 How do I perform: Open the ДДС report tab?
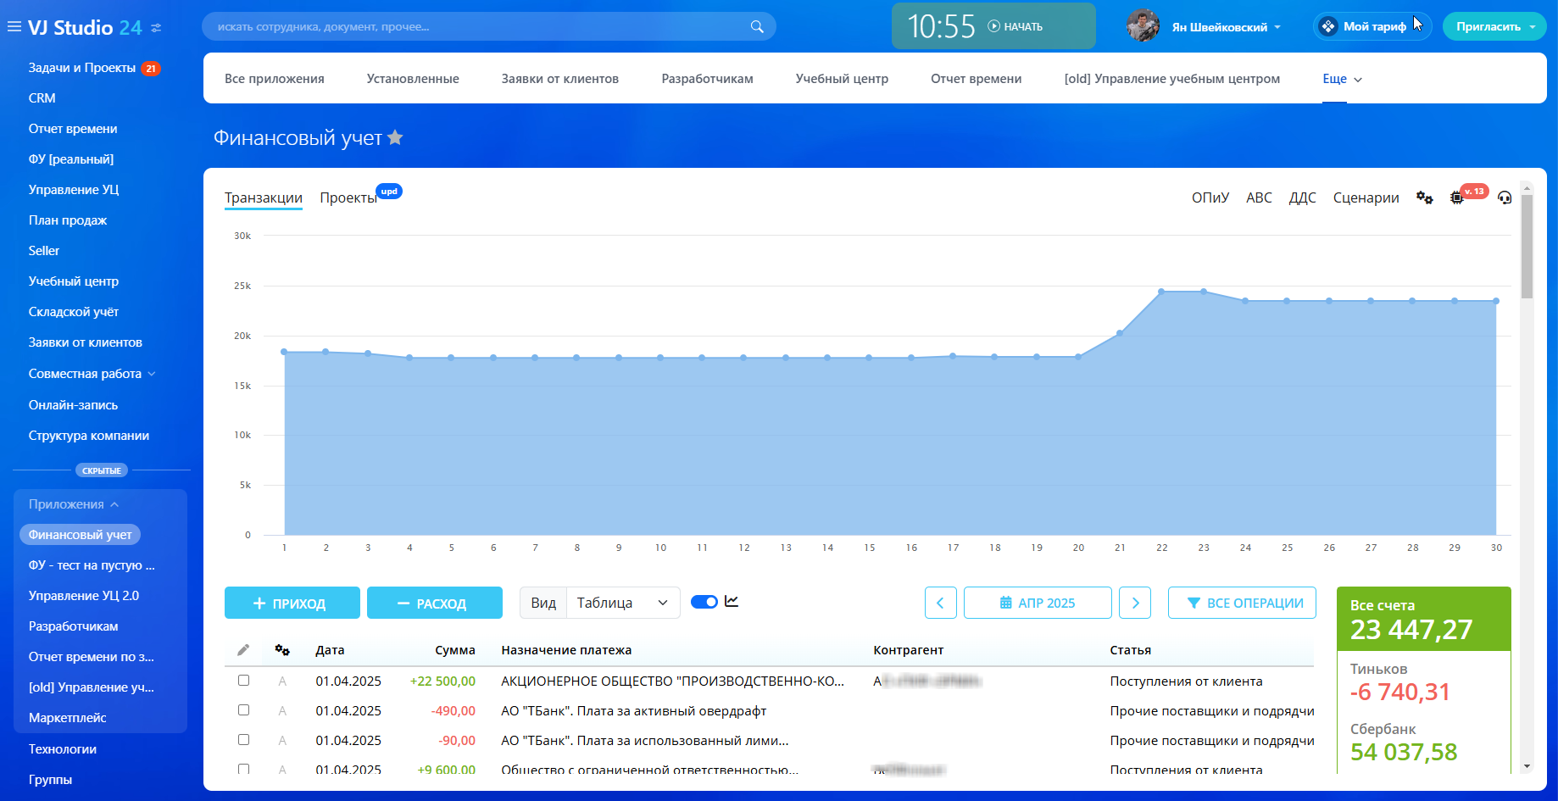click(x=1302, y=197)
